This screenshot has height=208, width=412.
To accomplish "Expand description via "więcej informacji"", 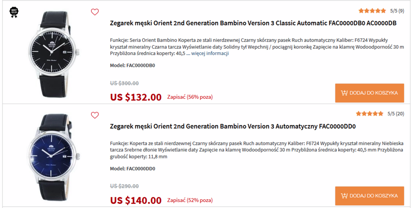I will 210,53.
